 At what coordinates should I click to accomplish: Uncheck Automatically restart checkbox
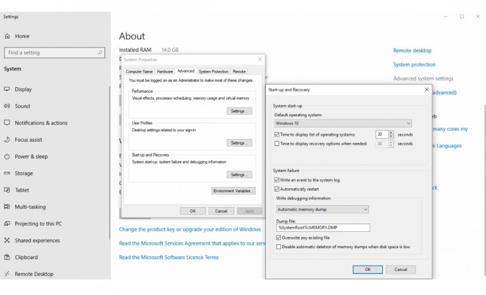277,189
